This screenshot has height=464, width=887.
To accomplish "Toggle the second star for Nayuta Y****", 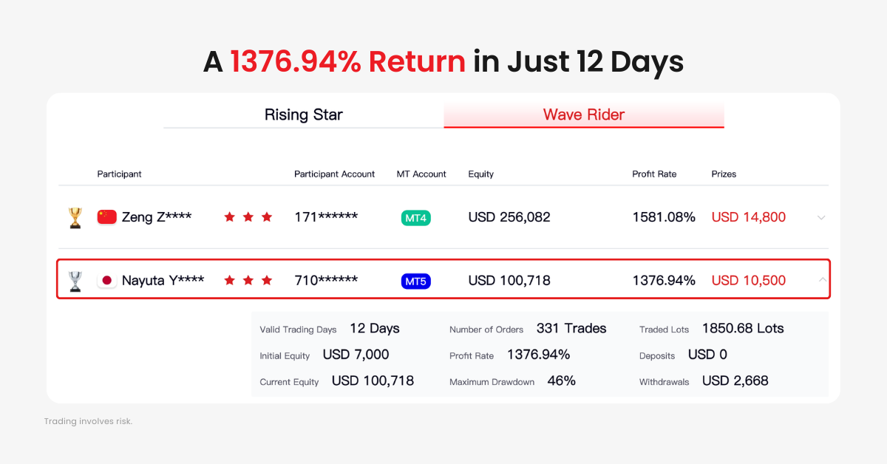I will click(x=248, y=279).
